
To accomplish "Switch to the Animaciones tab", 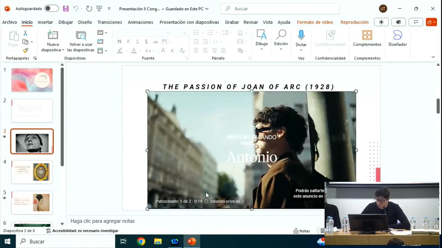I will [141, 22].
